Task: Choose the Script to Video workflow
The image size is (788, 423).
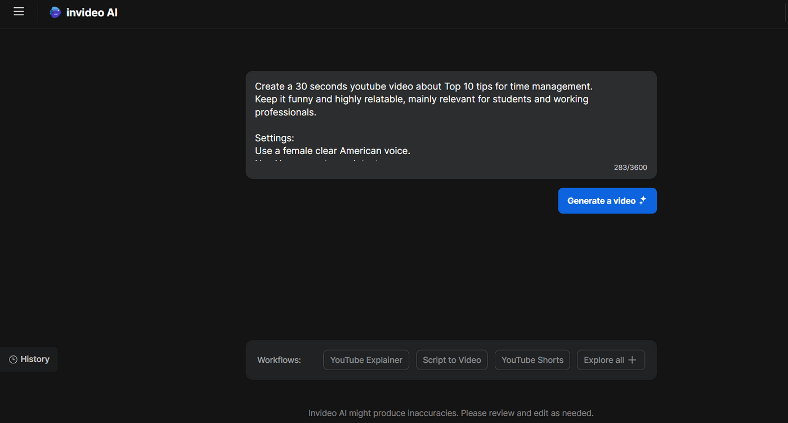Action: 451,359
